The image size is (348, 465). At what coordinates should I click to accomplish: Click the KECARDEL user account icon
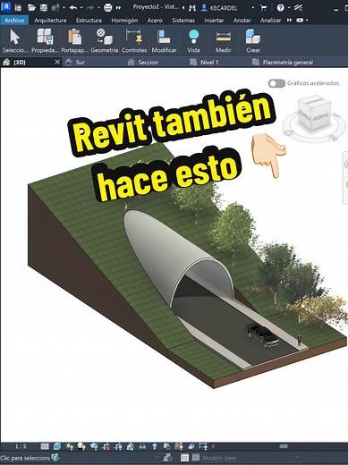click(x=204, y=7)
